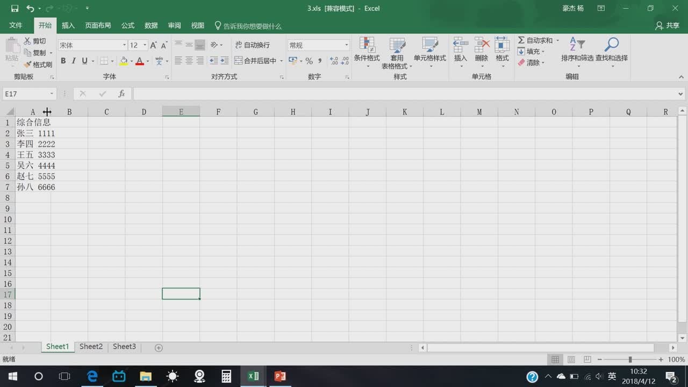This screenshot has height=387, width=688.
Task: Open 排序和筛选 sort and filter
Action: coord(577,53)
